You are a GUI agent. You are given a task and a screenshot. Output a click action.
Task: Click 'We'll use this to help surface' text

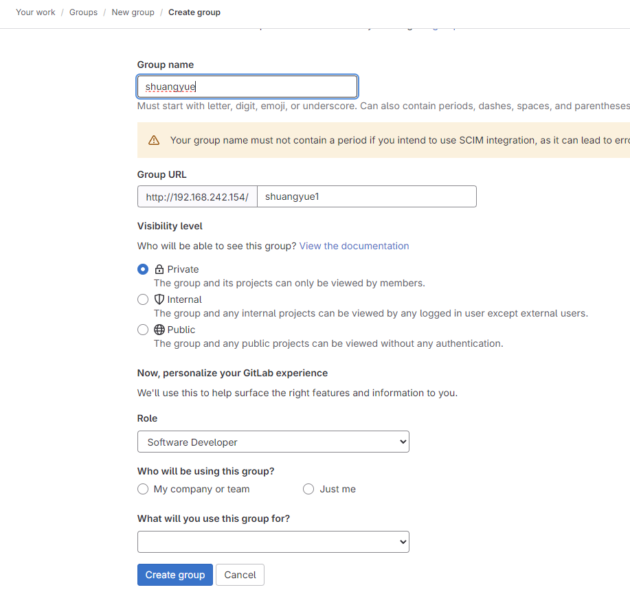tap(297, 393)
